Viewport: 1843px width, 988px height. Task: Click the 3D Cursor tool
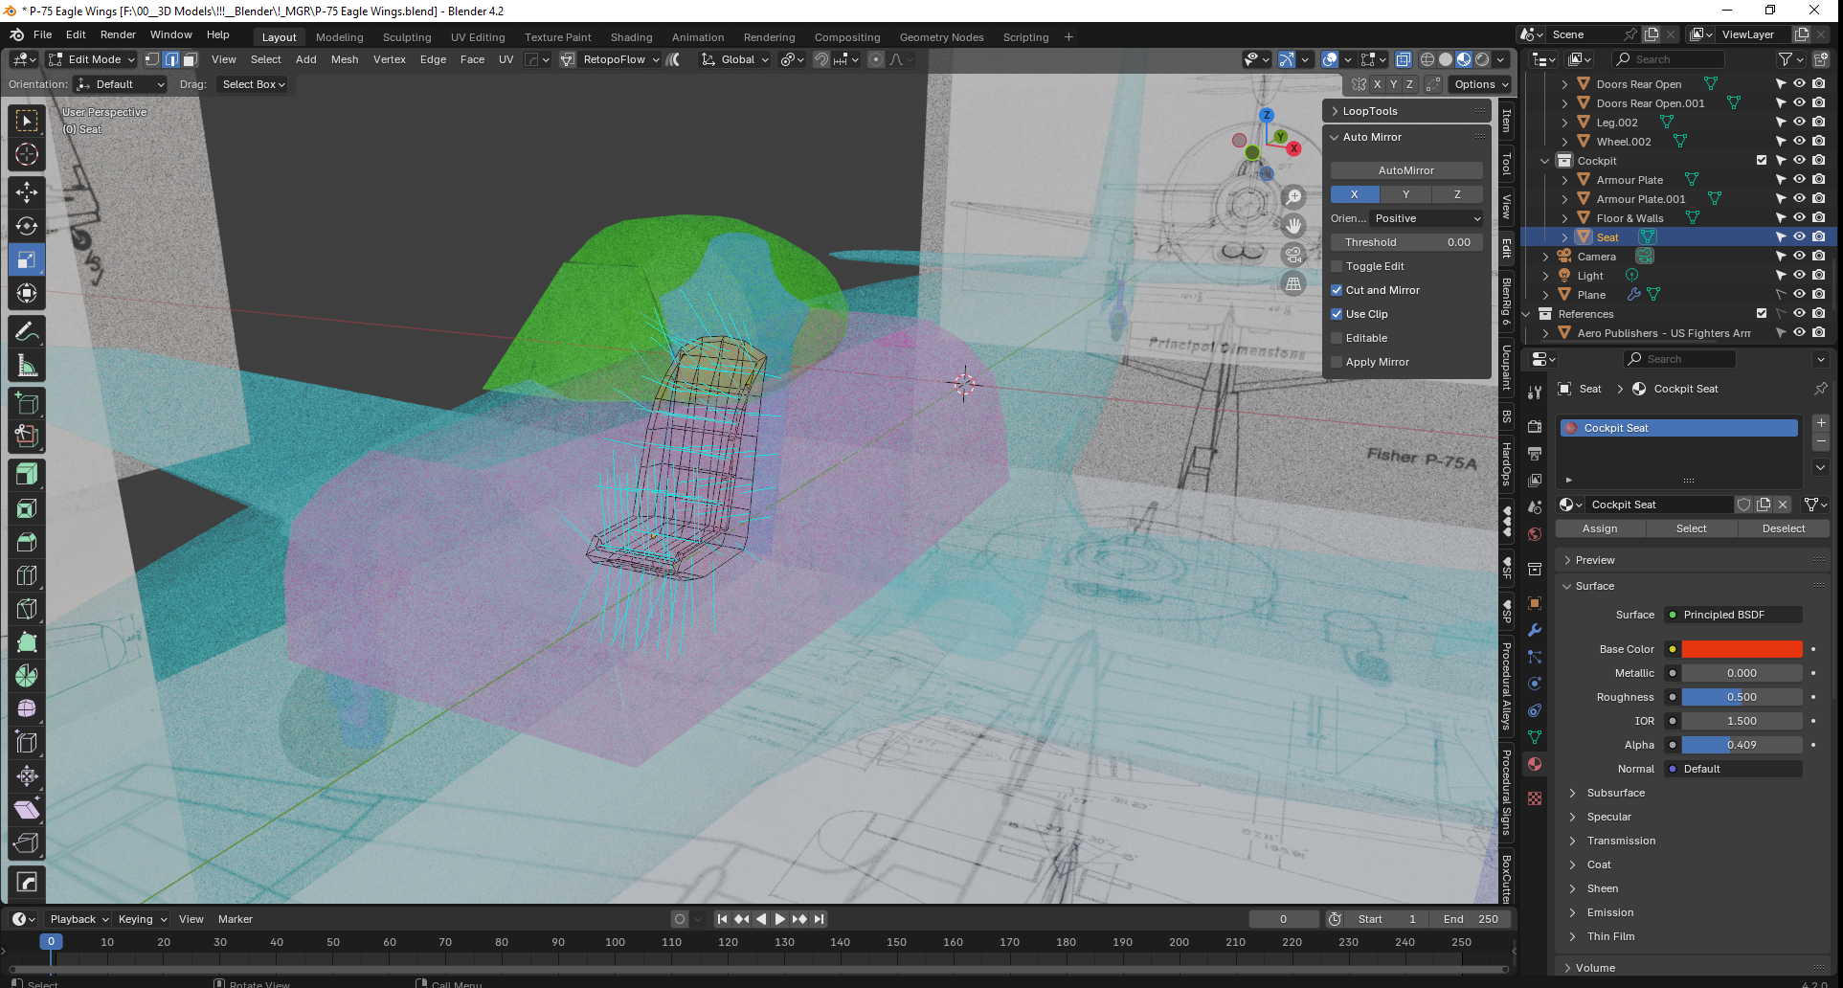coord(27,154)
